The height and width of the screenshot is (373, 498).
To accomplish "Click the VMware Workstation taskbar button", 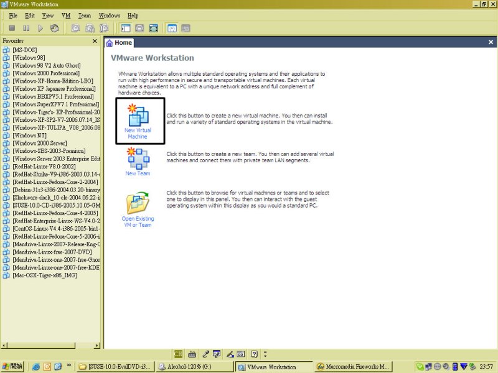I will (x=274, y=367).
